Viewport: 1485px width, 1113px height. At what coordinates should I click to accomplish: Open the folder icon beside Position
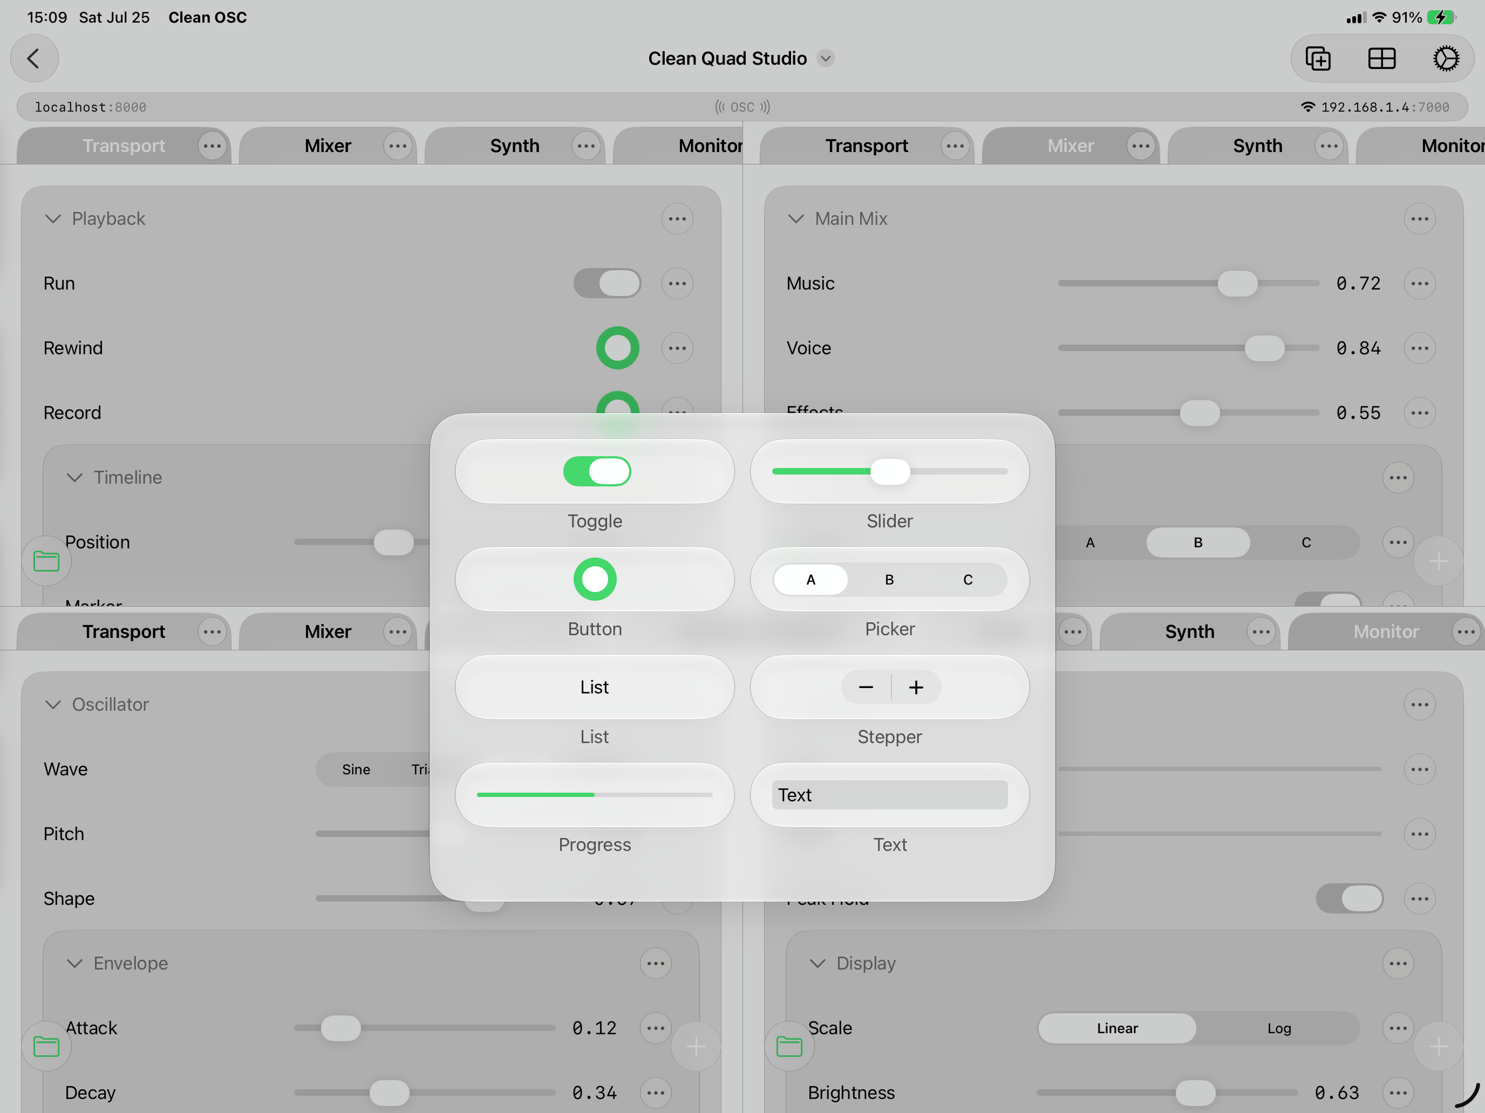click(46, 561)
